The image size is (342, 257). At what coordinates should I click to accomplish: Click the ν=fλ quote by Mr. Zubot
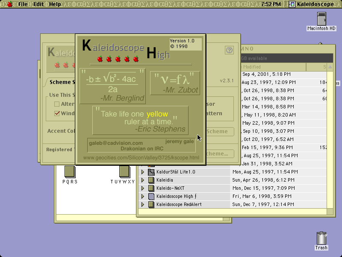(175, 83)
